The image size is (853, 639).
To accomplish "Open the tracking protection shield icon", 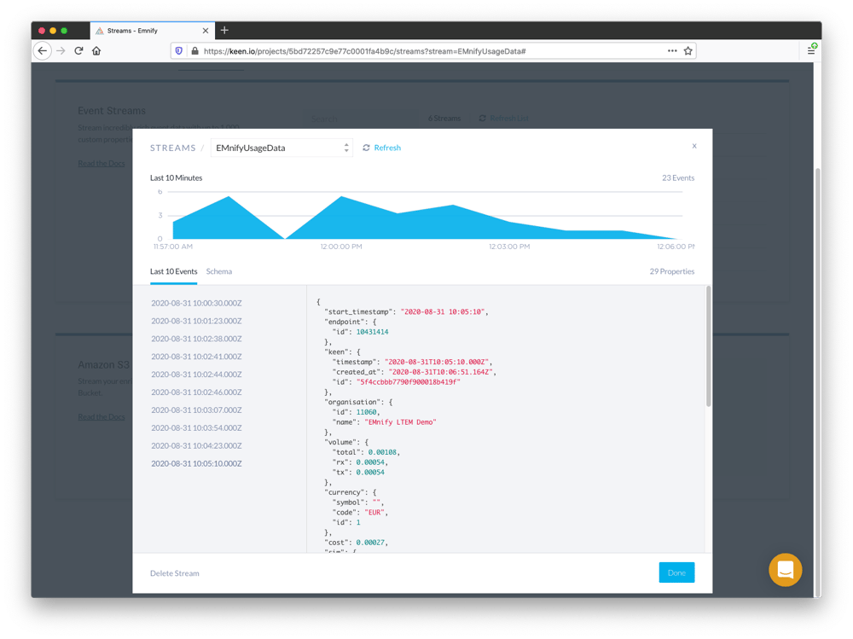I will tap(179, 50).
